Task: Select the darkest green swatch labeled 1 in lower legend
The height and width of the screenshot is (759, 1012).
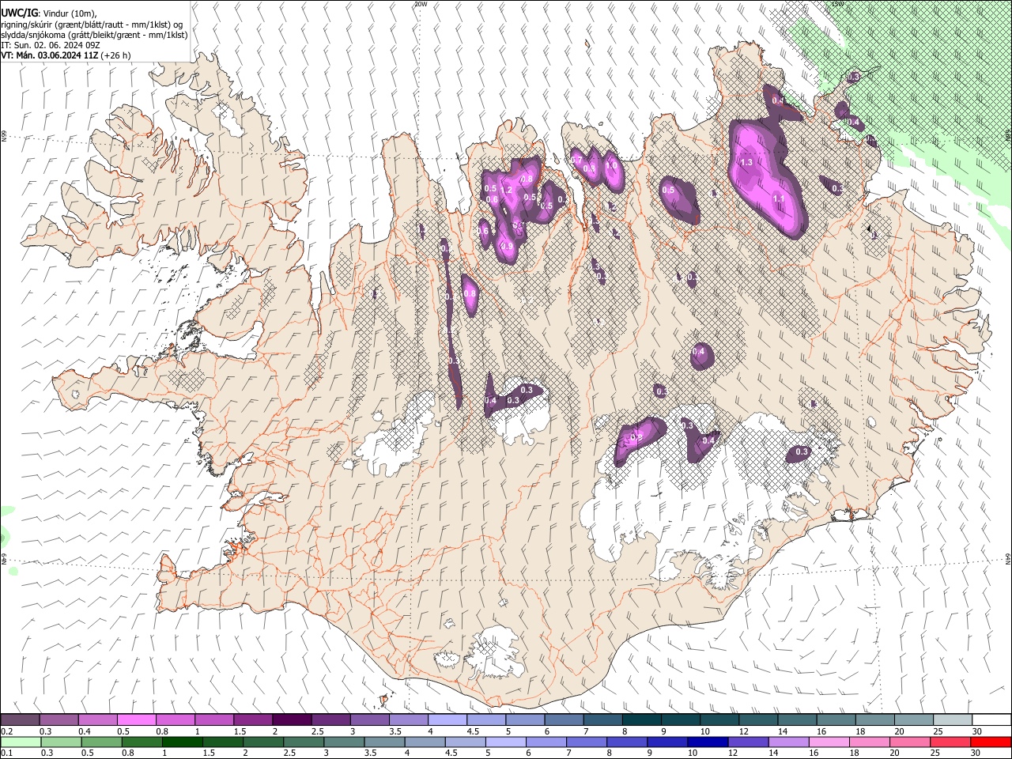Action: coord(182,742)
